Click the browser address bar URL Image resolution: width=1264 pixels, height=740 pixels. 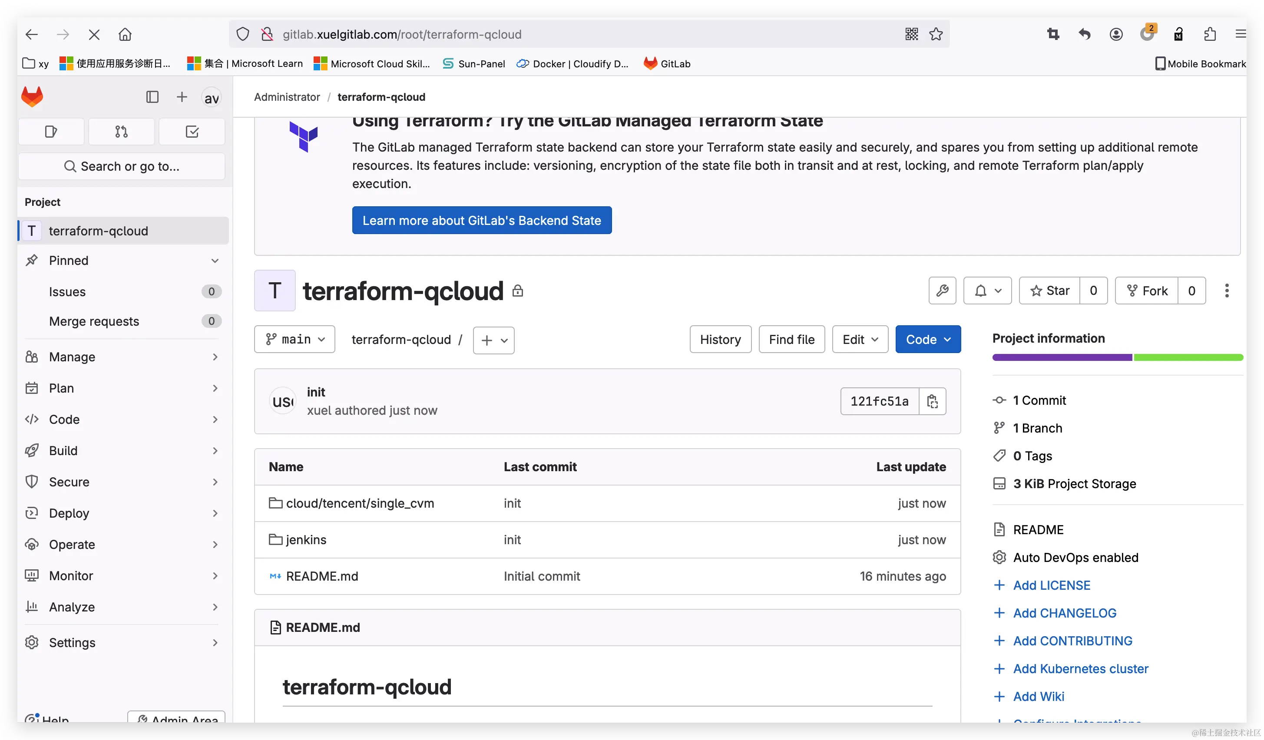point(402,34)
